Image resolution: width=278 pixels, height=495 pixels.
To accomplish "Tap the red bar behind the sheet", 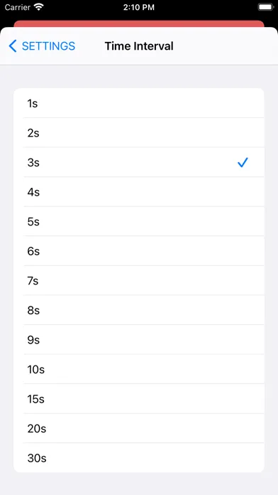I will click(139, 23).
